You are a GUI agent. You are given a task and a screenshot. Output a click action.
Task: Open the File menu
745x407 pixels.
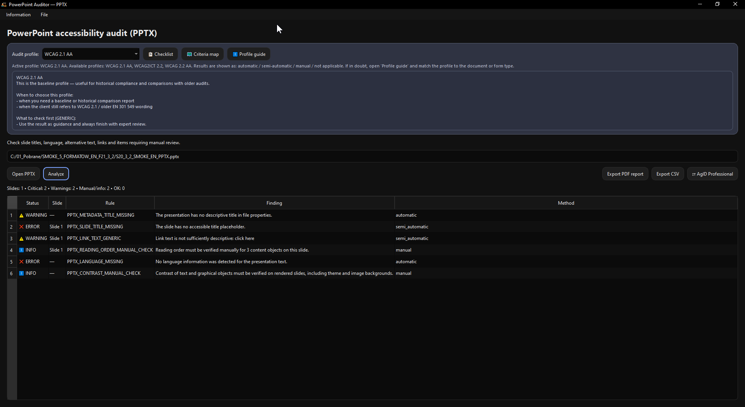click(44, 15)
